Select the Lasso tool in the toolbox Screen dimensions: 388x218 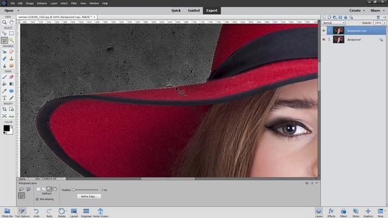pos(4,41)
